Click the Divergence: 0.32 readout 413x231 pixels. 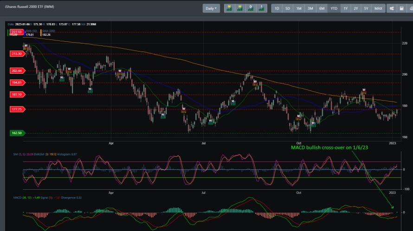point(71,198)
